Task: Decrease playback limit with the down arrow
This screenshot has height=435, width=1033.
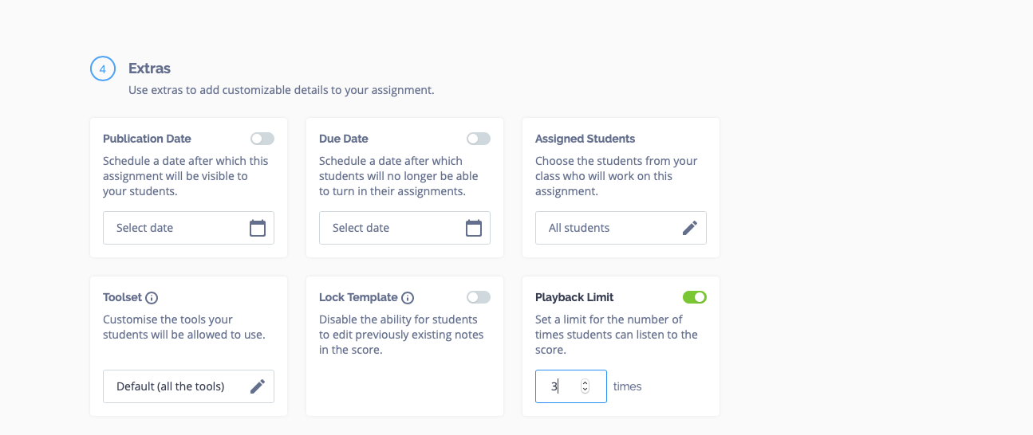Action: pyautogui.click(x=585, y=390)
